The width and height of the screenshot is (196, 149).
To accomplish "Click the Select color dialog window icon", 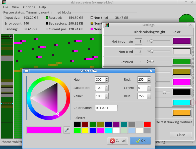I will (x=27, y=71).
